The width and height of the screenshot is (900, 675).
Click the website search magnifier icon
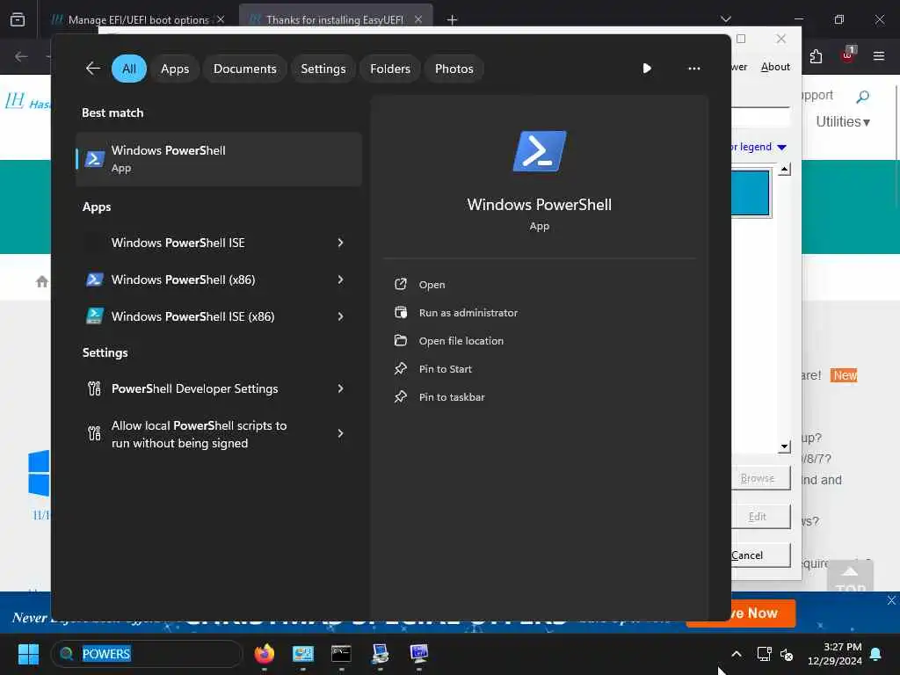coord(863,97)
